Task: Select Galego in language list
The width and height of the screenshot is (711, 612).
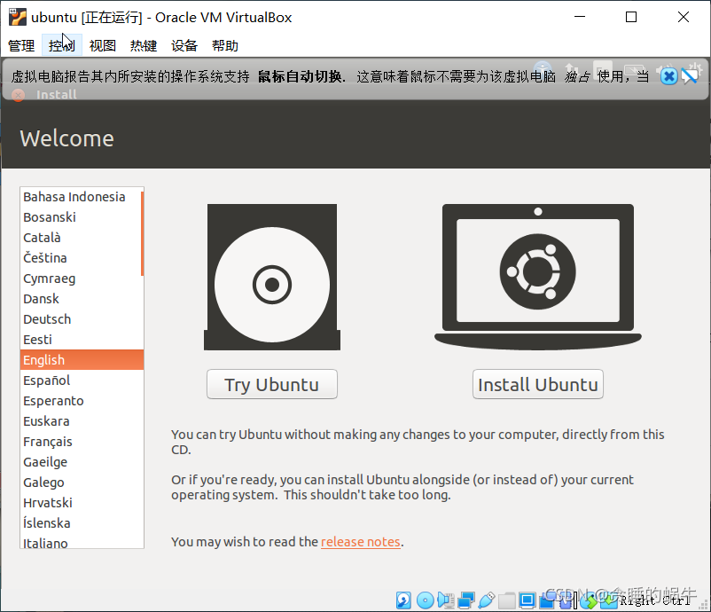Action: [x=81, y=483]
